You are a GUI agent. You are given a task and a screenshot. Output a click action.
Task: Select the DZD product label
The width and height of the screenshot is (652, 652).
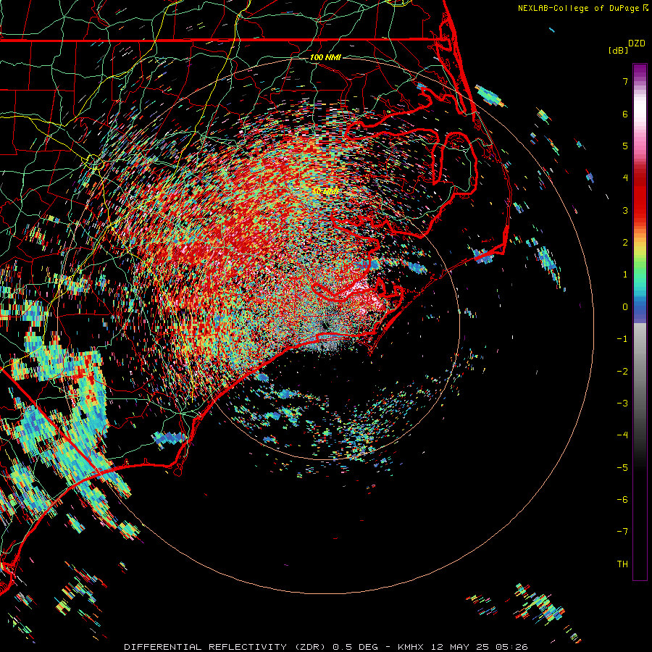coord(637,43)
